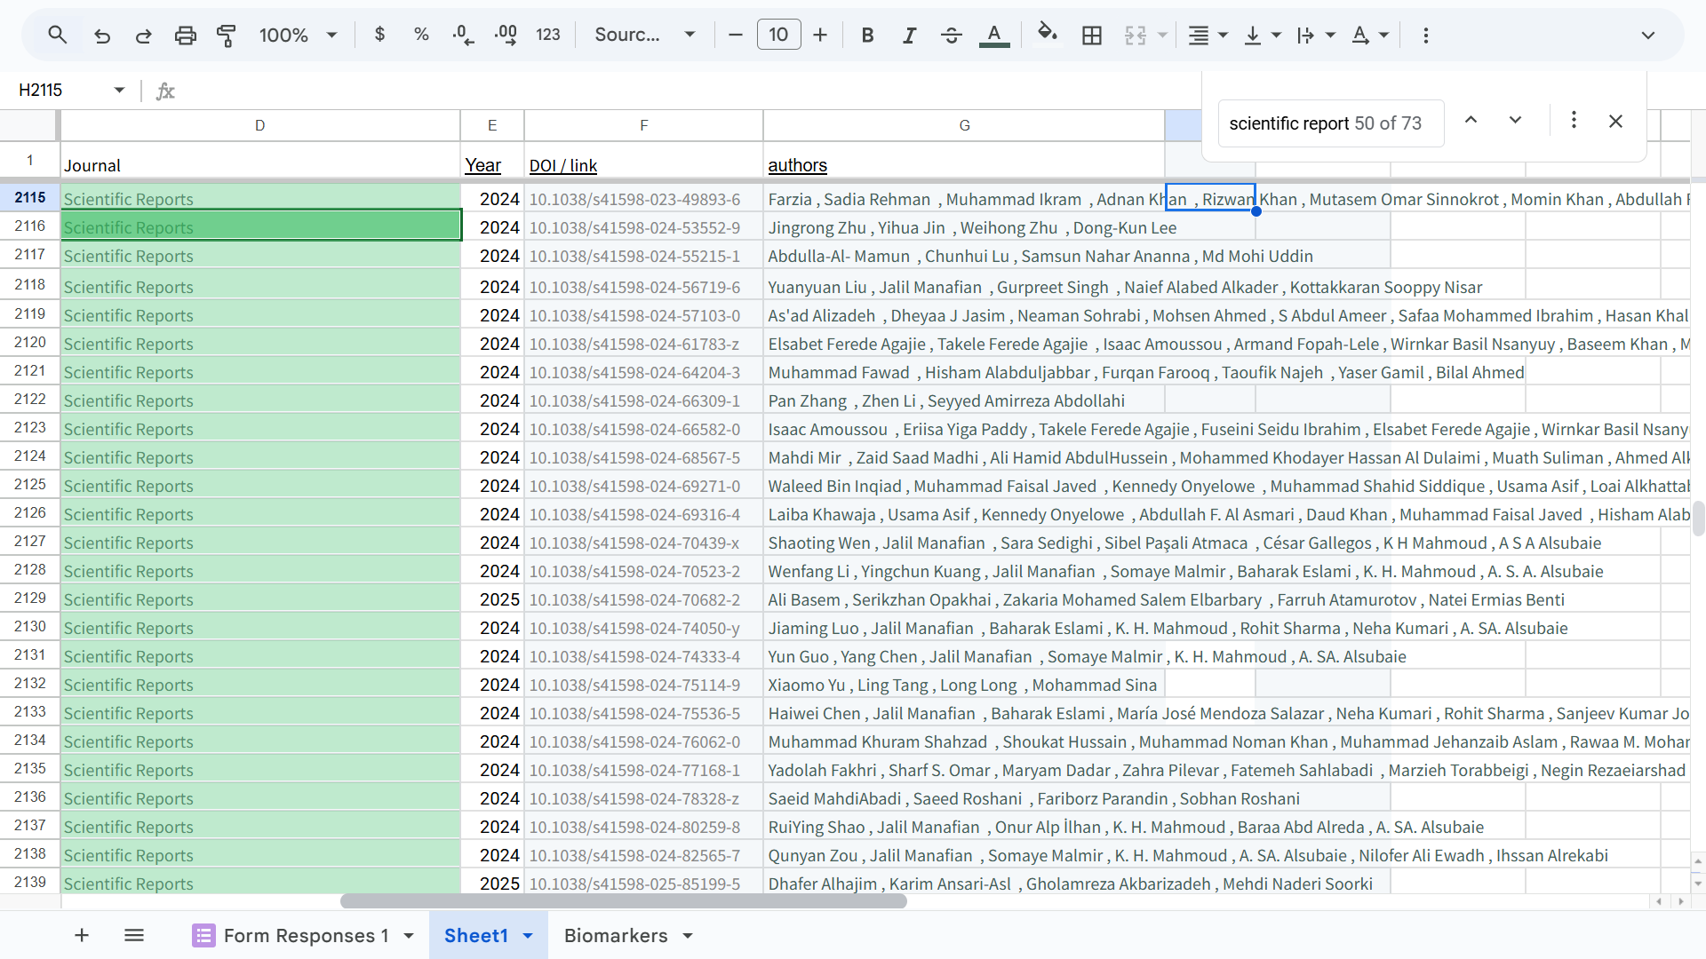Viewport: 1706px width, 959px height.
Task: Go to next search result
Action: [1515, 121]
